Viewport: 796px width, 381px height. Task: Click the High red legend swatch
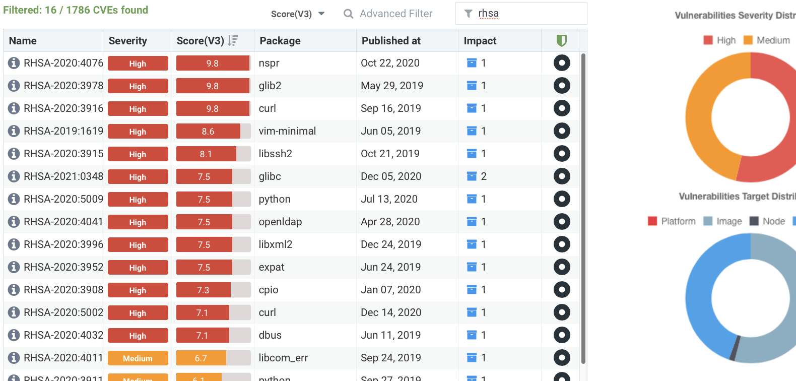click(x=708, y=40)
